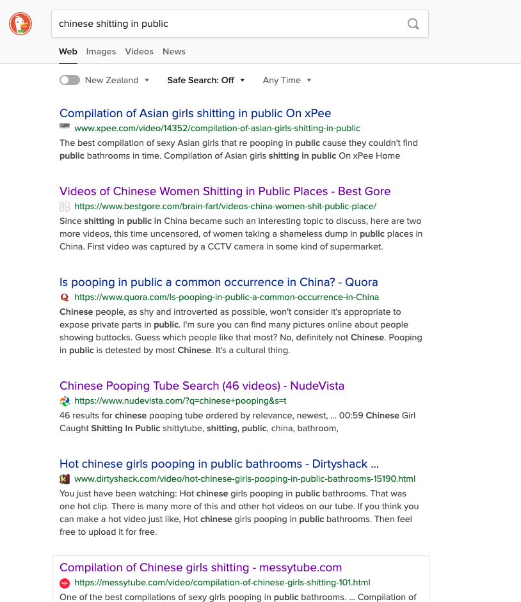
Task: Click the www.dirtyshack.com green URL
Action: pos(244,479)
